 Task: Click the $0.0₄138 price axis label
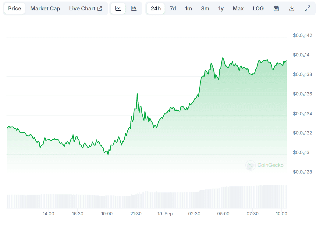[303, 75]
